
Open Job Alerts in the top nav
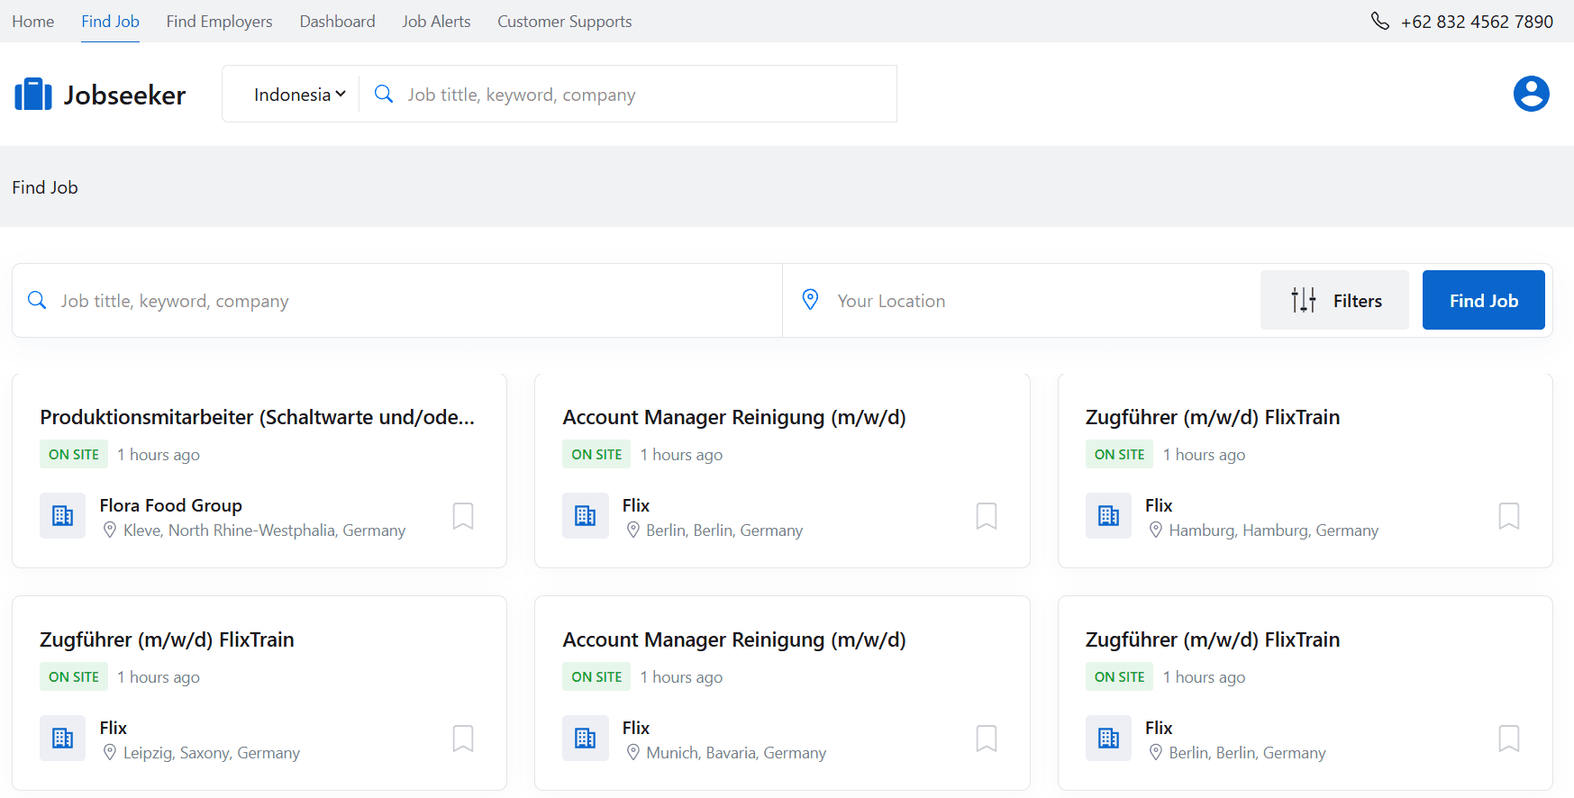click(436, 21)
